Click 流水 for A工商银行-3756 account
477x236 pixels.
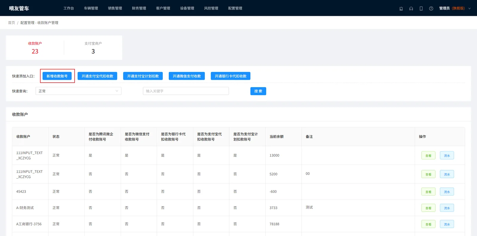(447, 224)
